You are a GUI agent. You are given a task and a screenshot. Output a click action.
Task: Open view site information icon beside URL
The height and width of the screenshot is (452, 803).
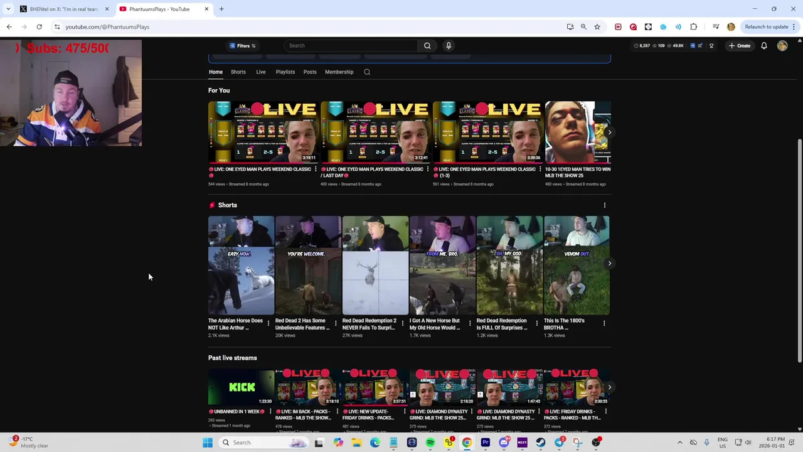[57, 27]
